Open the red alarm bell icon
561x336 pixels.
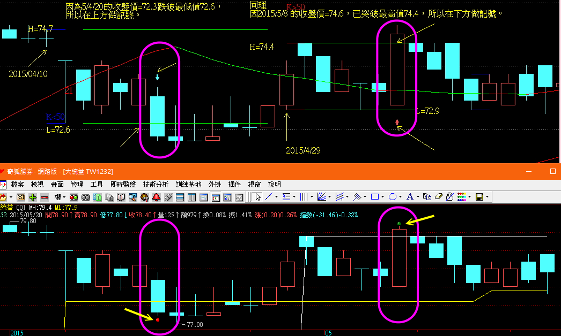point(157,197)
